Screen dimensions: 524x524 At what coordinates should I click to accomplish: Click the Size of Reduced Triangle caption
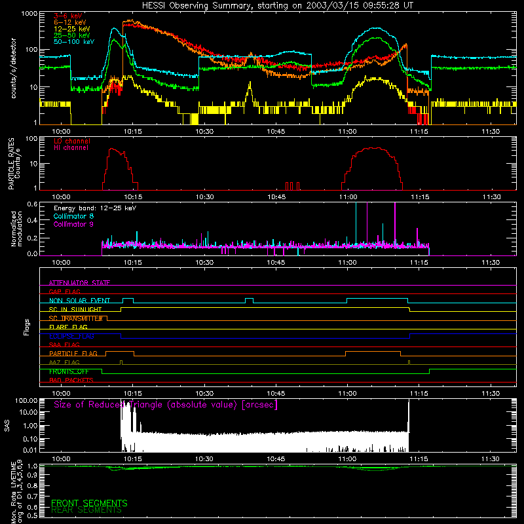166,405
